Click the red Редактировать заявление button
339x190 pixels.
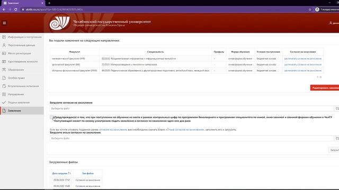tap(325, 88)
